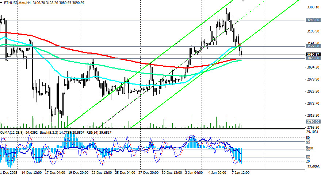Click the 2 Jan 04:00 time label
The image size is (321, 176).
[x=194, y=172]
